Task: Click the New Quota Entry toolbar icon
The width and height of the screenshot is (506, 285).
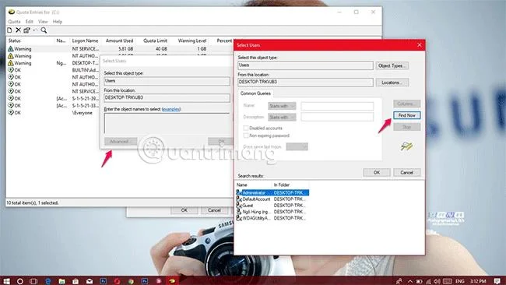Action: point(9,30)
